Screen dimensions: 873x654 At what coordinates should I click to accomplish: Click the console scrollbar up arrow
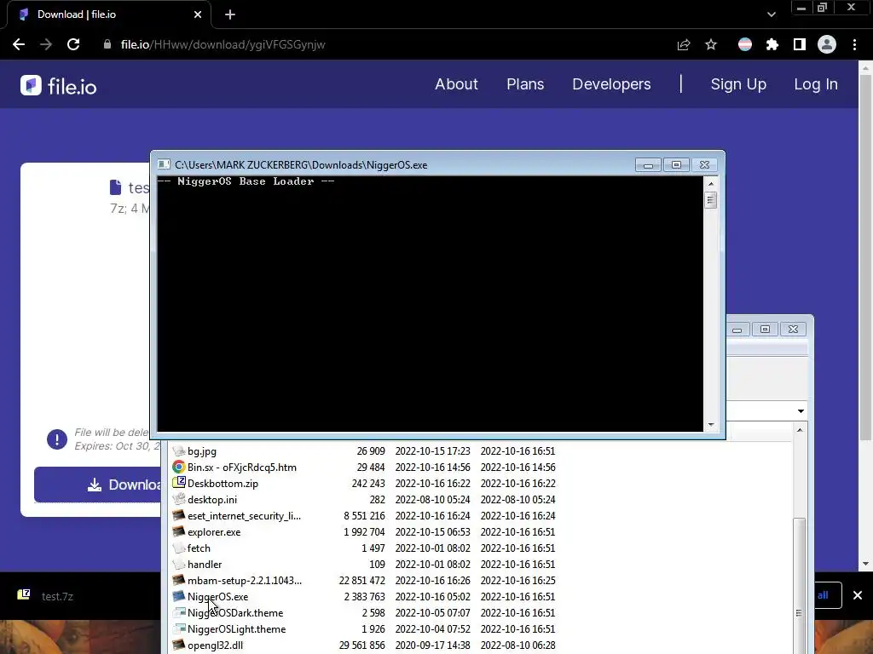[710, 184]
